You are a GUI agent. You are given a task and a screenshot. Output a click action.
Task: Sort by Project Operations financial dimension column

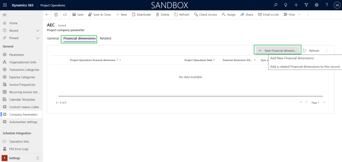pos(93,60)
